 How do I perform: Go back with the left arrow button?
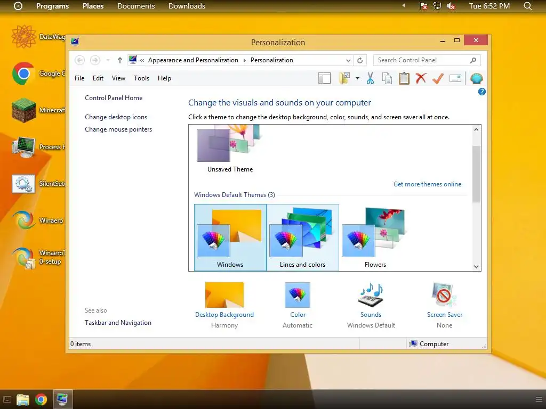[x=80, y=60]
